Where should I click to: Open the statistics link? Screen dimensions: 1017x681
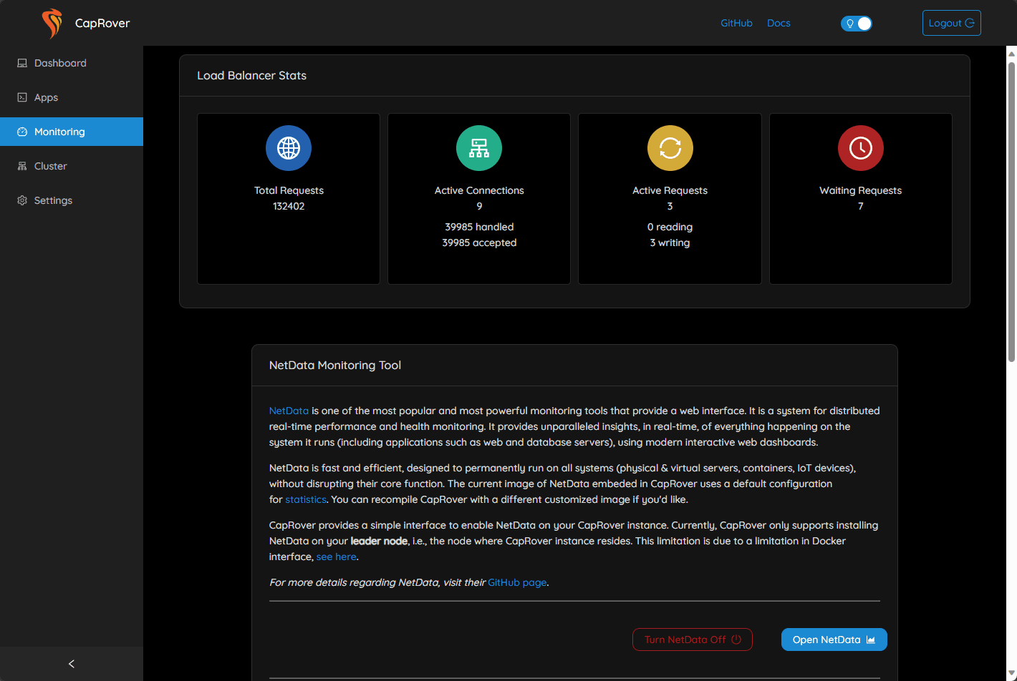pos(306,499)
